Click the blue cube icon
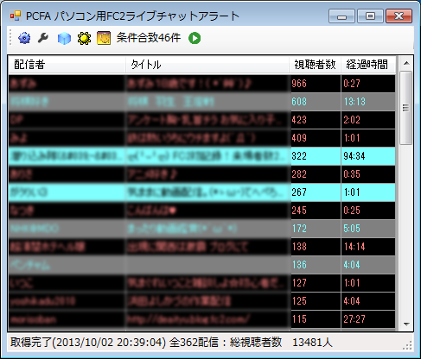Viewport: 421px width, 359px height. tap(64, 38)
